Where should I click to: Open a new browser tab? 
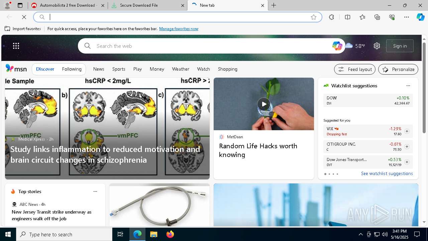274,5
